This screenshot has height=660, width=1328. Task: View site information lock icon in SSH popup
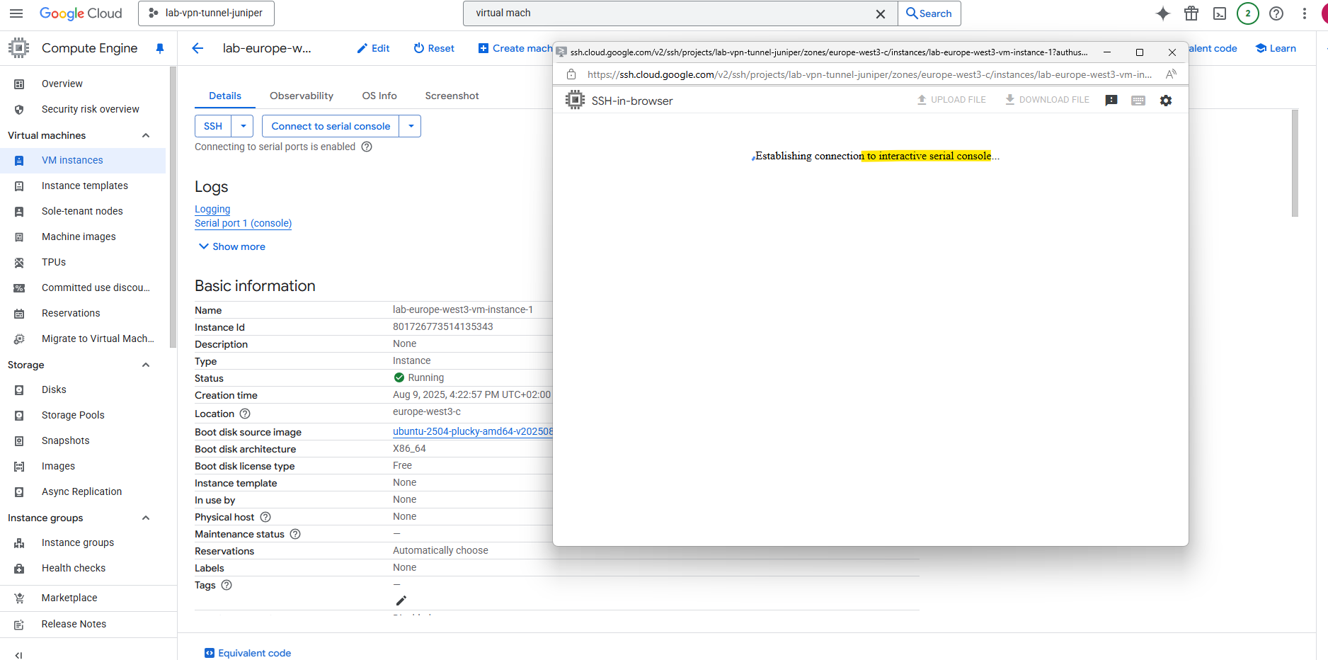click(x=571, y=74)
